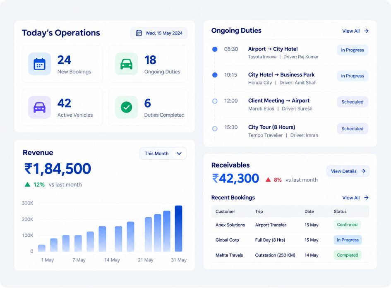The height and width of the screenshot is (288, 391).
Task: Open the 6 Duties Completed card
Action: [148, 107]
